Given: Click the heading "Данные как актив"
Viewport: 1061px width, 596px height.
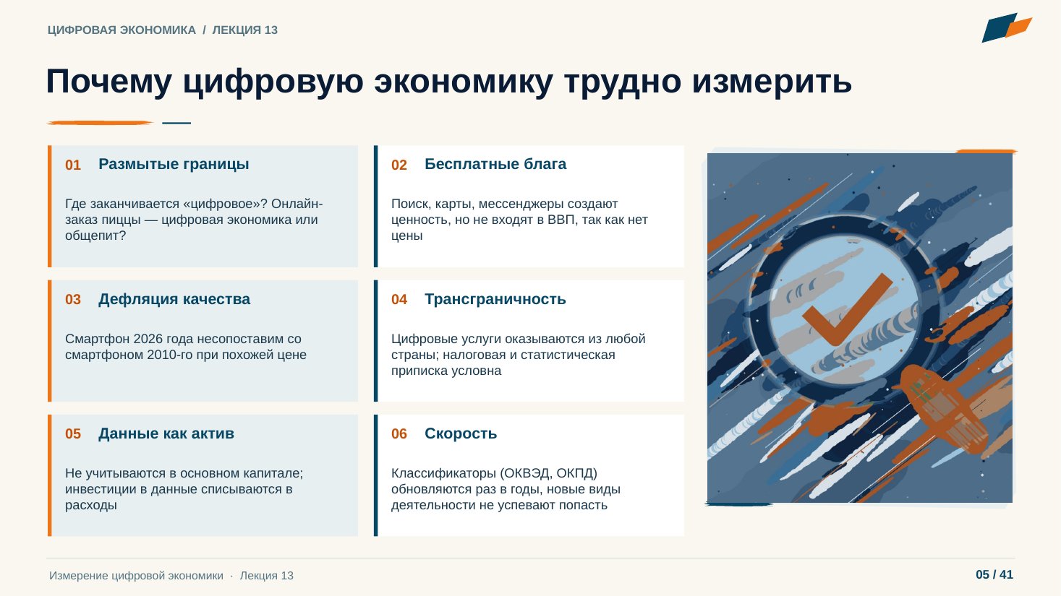Looking at the screenshot, I should tap(166, 433).
